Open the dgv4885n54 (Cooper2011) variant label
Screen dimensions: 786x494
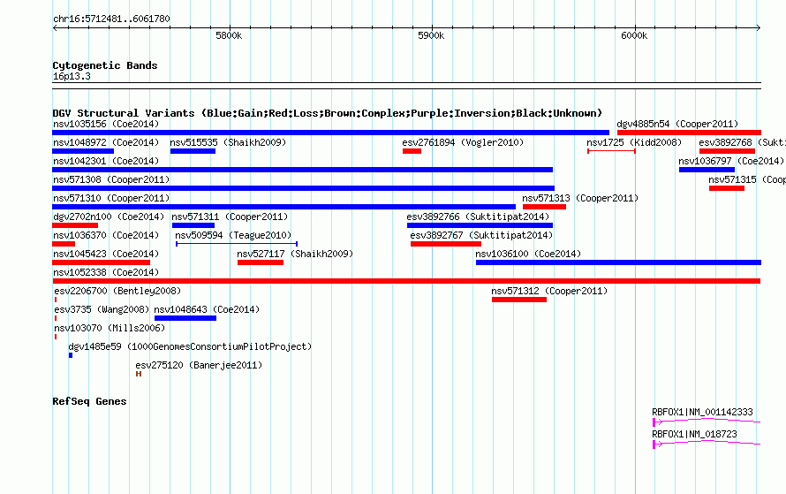[677, 124]
